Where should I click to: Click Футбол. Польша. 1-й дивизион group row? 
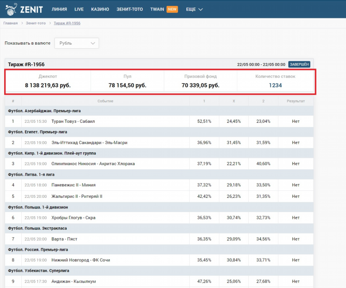(159, 207)
